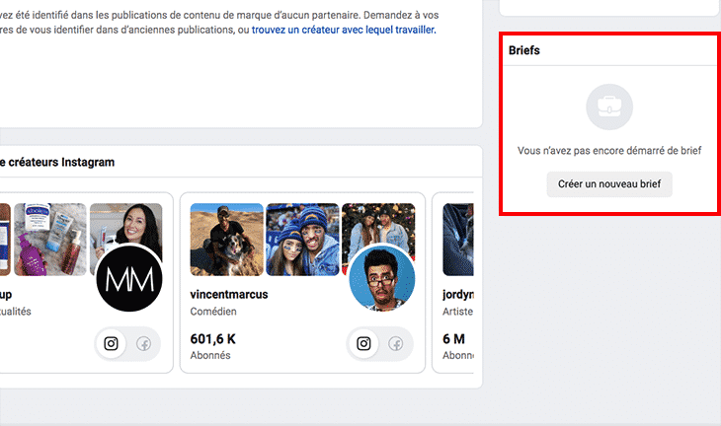Viewport: 721px width, 426px height.
Task: Follow the 'trouvez un créateur' link
Action: click(344, 30)
